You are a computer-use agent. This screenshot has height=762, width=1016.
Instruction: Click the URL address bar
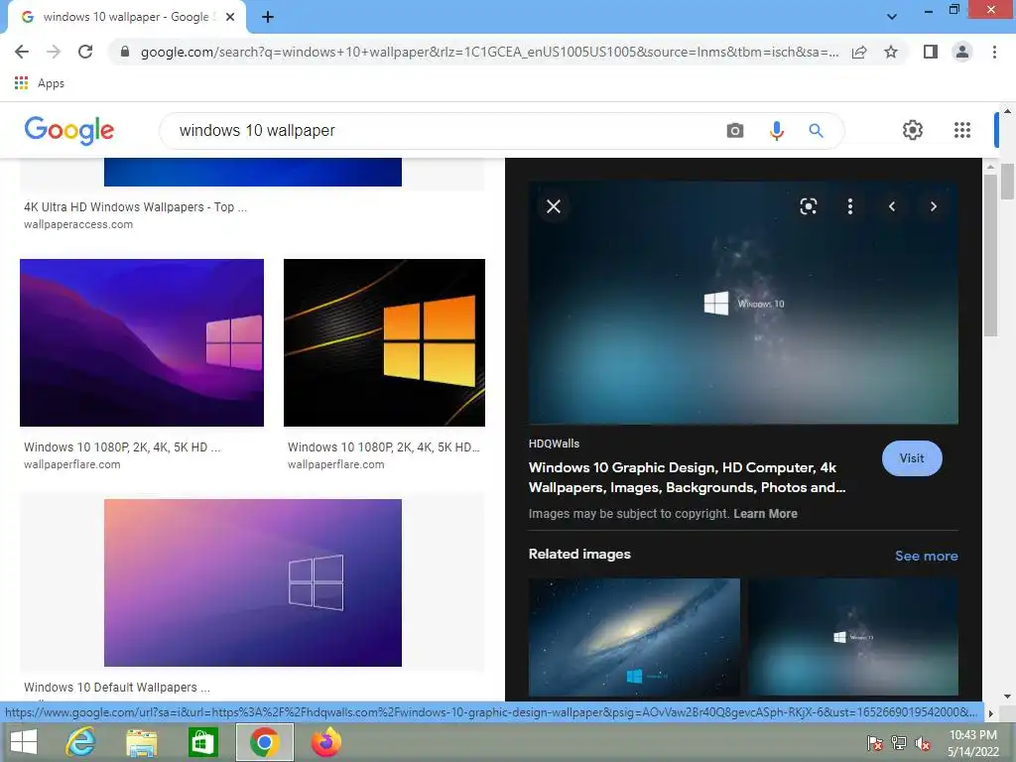click(x=489, y=52)
